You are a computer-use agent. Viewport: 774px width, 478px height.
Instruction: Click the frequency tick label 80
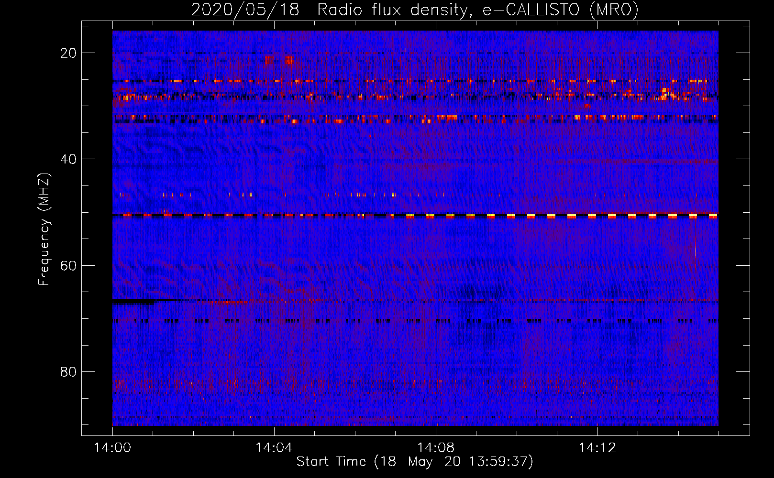68,372
